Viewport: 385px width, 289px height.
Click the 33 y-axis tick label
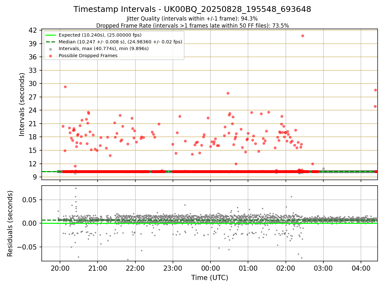(x=32, y=70)
